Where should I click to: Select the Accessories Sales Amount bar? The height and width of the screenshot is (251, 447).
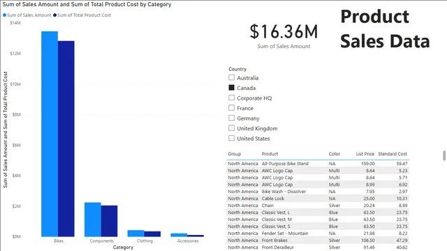pos(179,235)
